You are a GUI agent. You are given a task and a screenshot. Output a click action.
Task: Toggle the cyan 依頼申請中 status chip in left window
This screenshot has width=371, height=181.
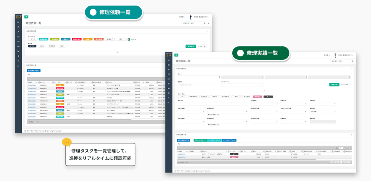44,39
